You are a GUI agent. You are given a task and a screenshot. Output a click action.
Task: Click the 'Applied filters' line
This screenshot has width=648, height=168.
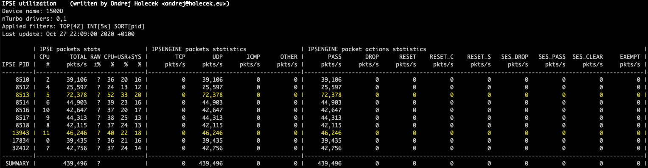[73, 26]
